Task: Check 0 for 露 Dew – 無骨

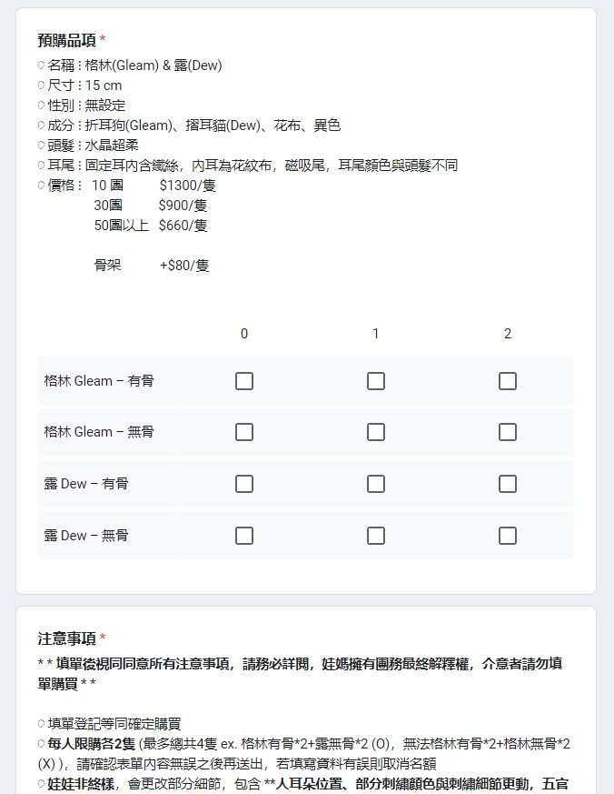Action: tap(244, 535)
